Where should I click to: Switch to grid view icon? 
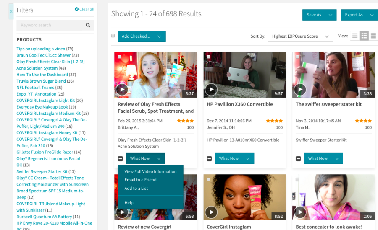click(364, 36)
